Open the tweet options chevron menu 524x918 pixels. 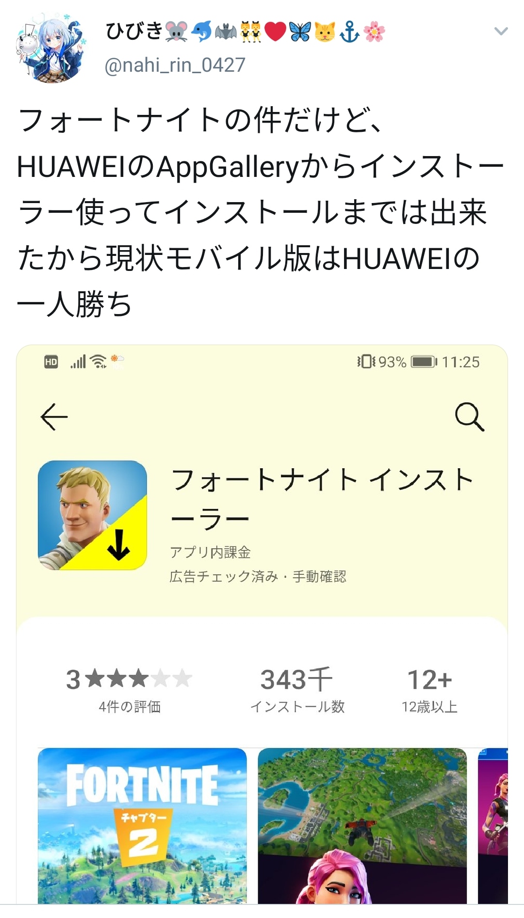point(501,32)
